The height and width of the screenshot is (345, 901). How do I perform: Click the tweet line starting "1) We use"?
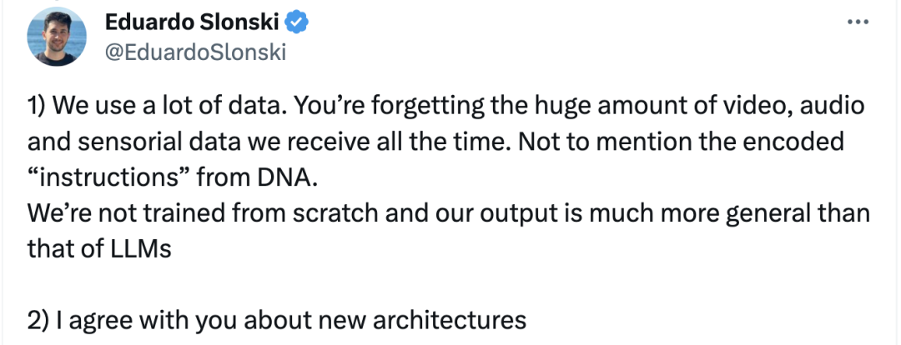445,106
